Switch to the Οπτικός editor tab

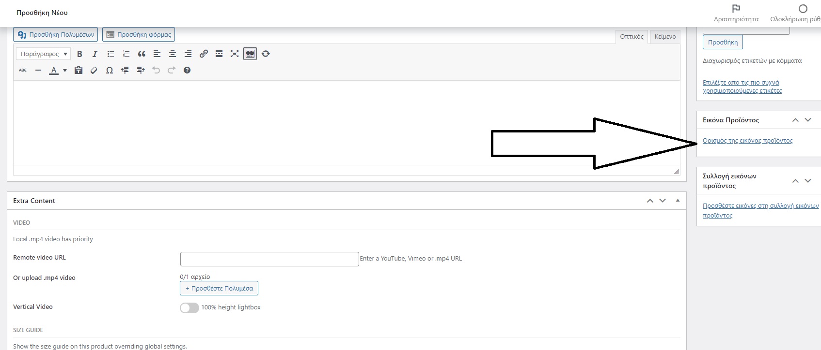pyautogui.click(x=632, y=36)
